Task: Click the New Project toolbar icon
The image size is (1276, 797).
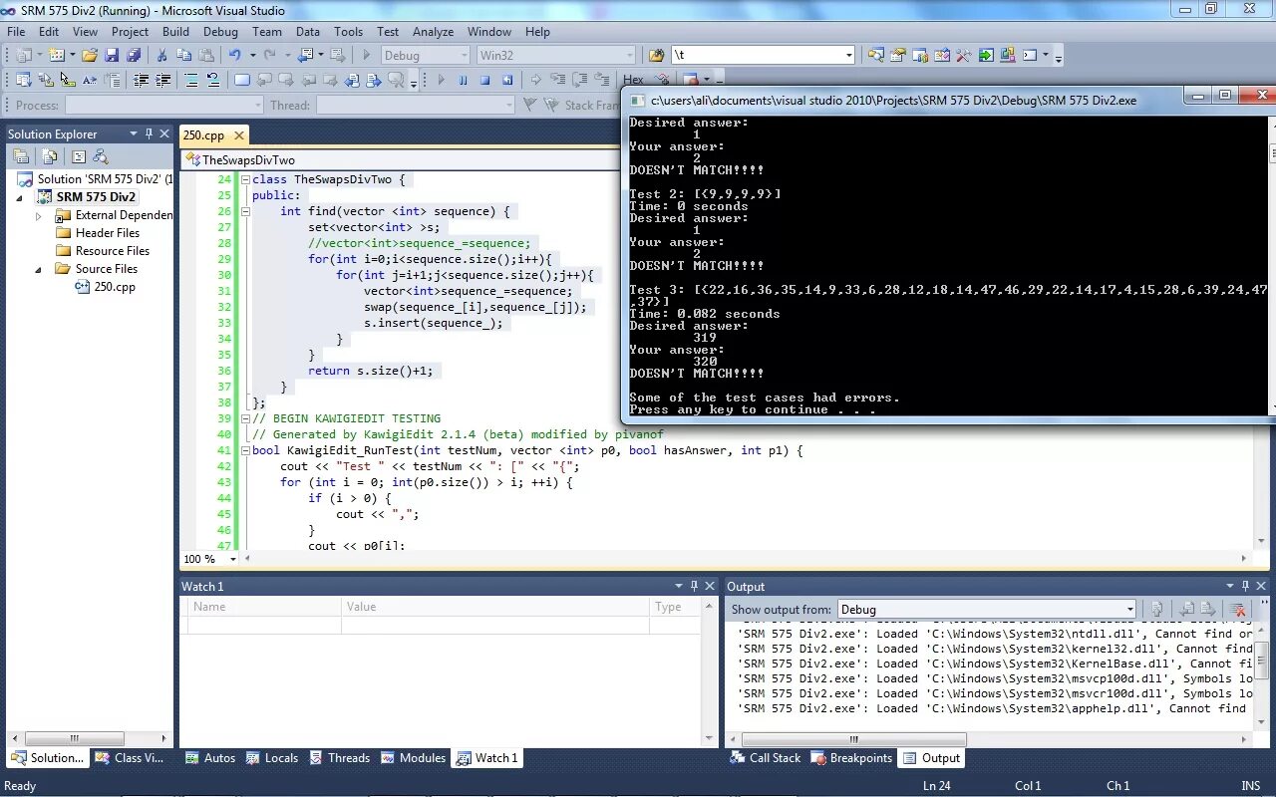Action: (x=23, y=55)
